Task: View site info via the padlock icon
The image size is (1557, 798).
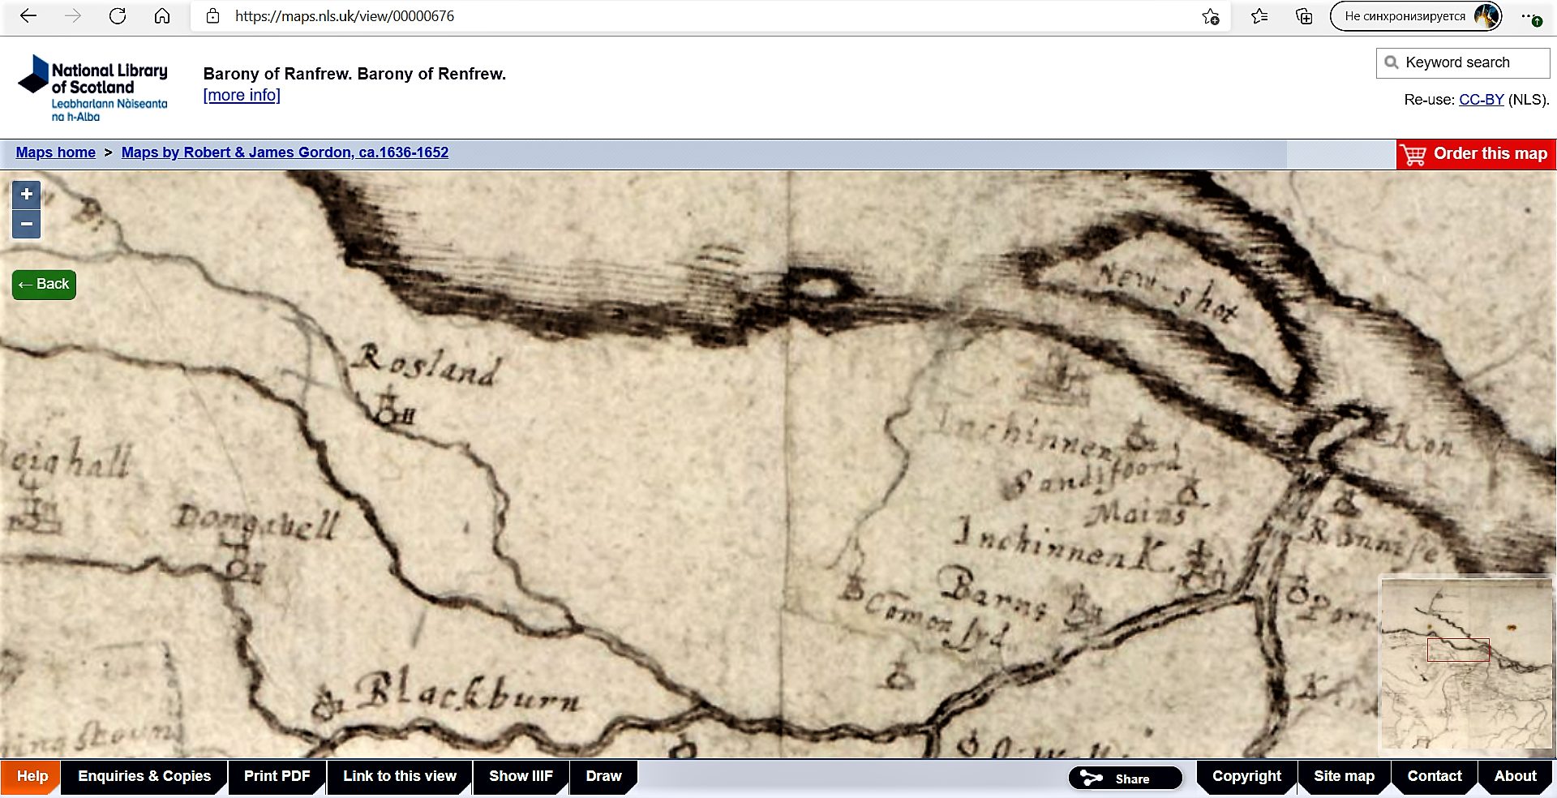Action: point(212,16)
